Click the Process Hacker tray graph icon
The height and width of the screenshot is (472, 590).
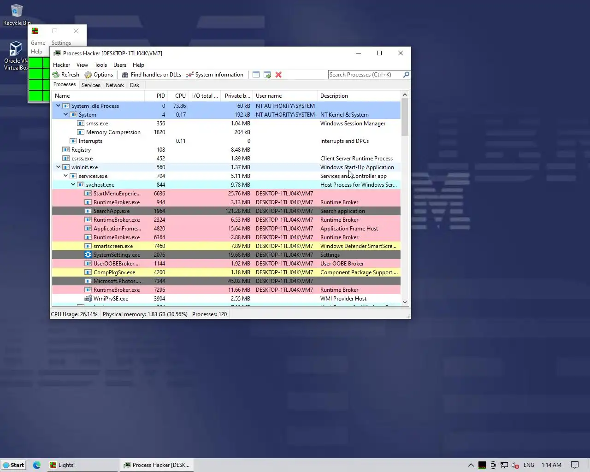tap(482, 465)
